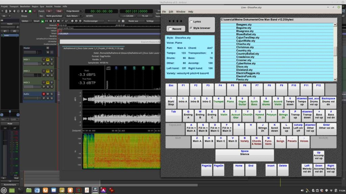Open the Nicht geschichtet record mode dropdown
This screenshot has height=194, width=346.
(54, 16)
